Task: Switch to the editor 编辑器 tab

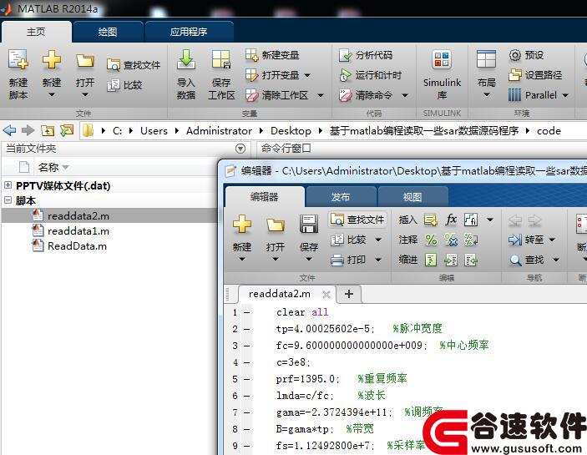Action: (x=265, y=197)
